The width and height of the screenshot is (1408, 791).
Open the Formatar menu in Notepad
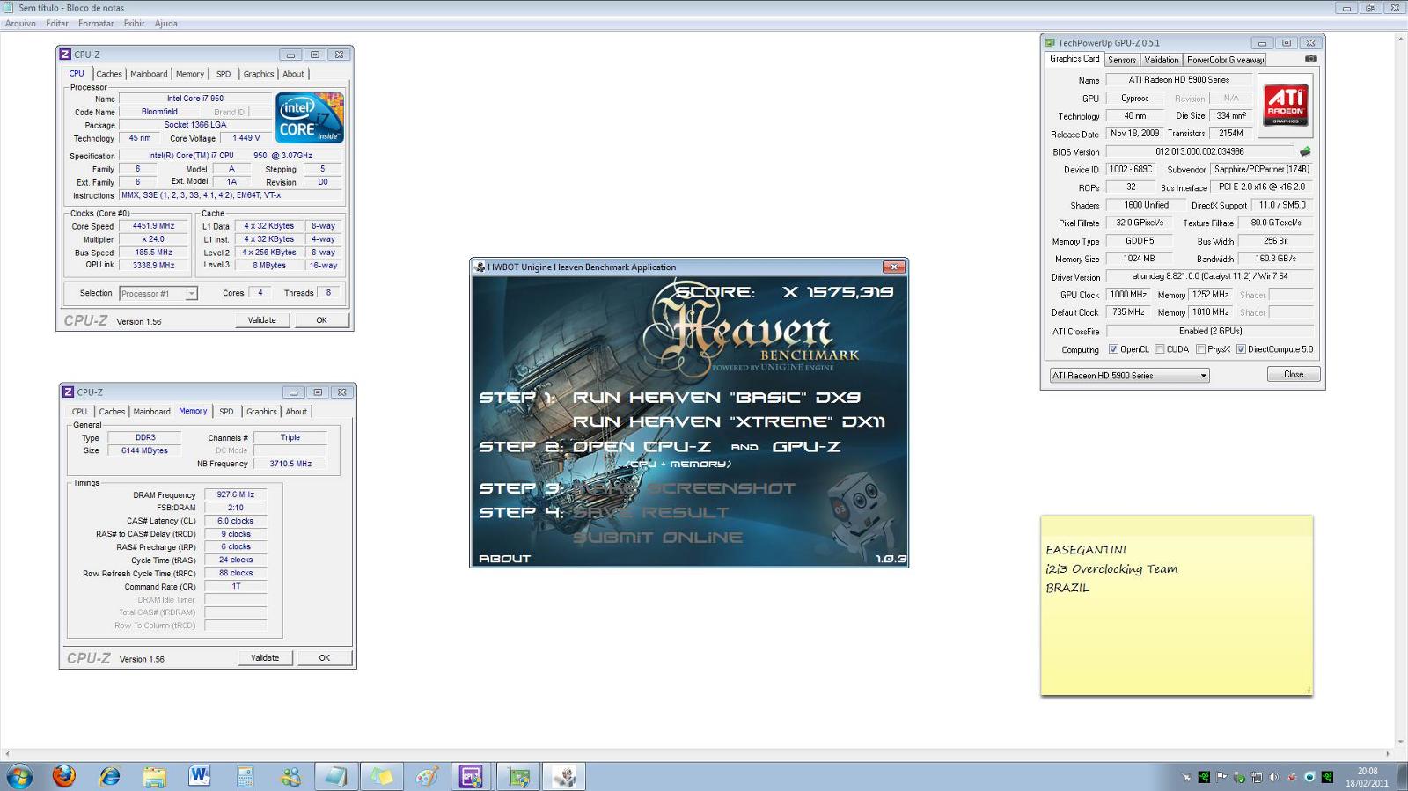[96, 24]
